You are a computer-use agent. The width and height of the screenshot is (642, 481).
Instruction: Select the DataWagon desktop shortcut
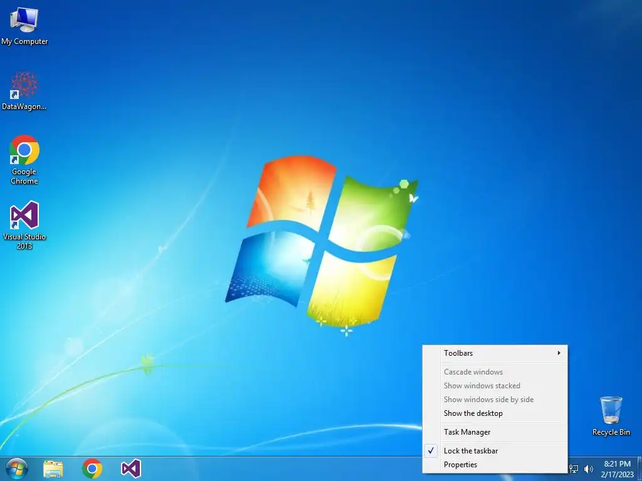point(24,91)
